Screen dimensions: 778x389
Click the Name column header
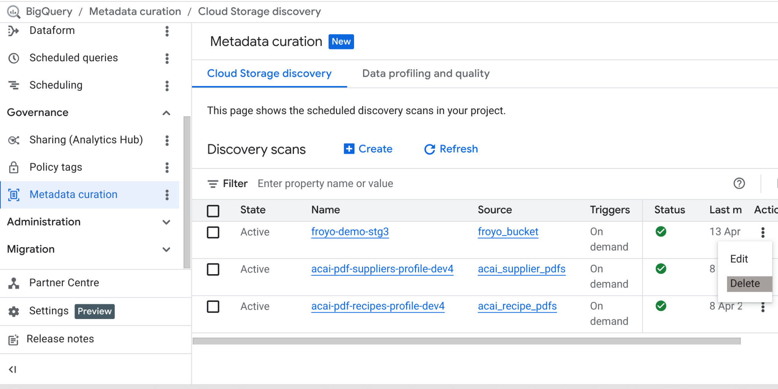[x=326, y=210]
